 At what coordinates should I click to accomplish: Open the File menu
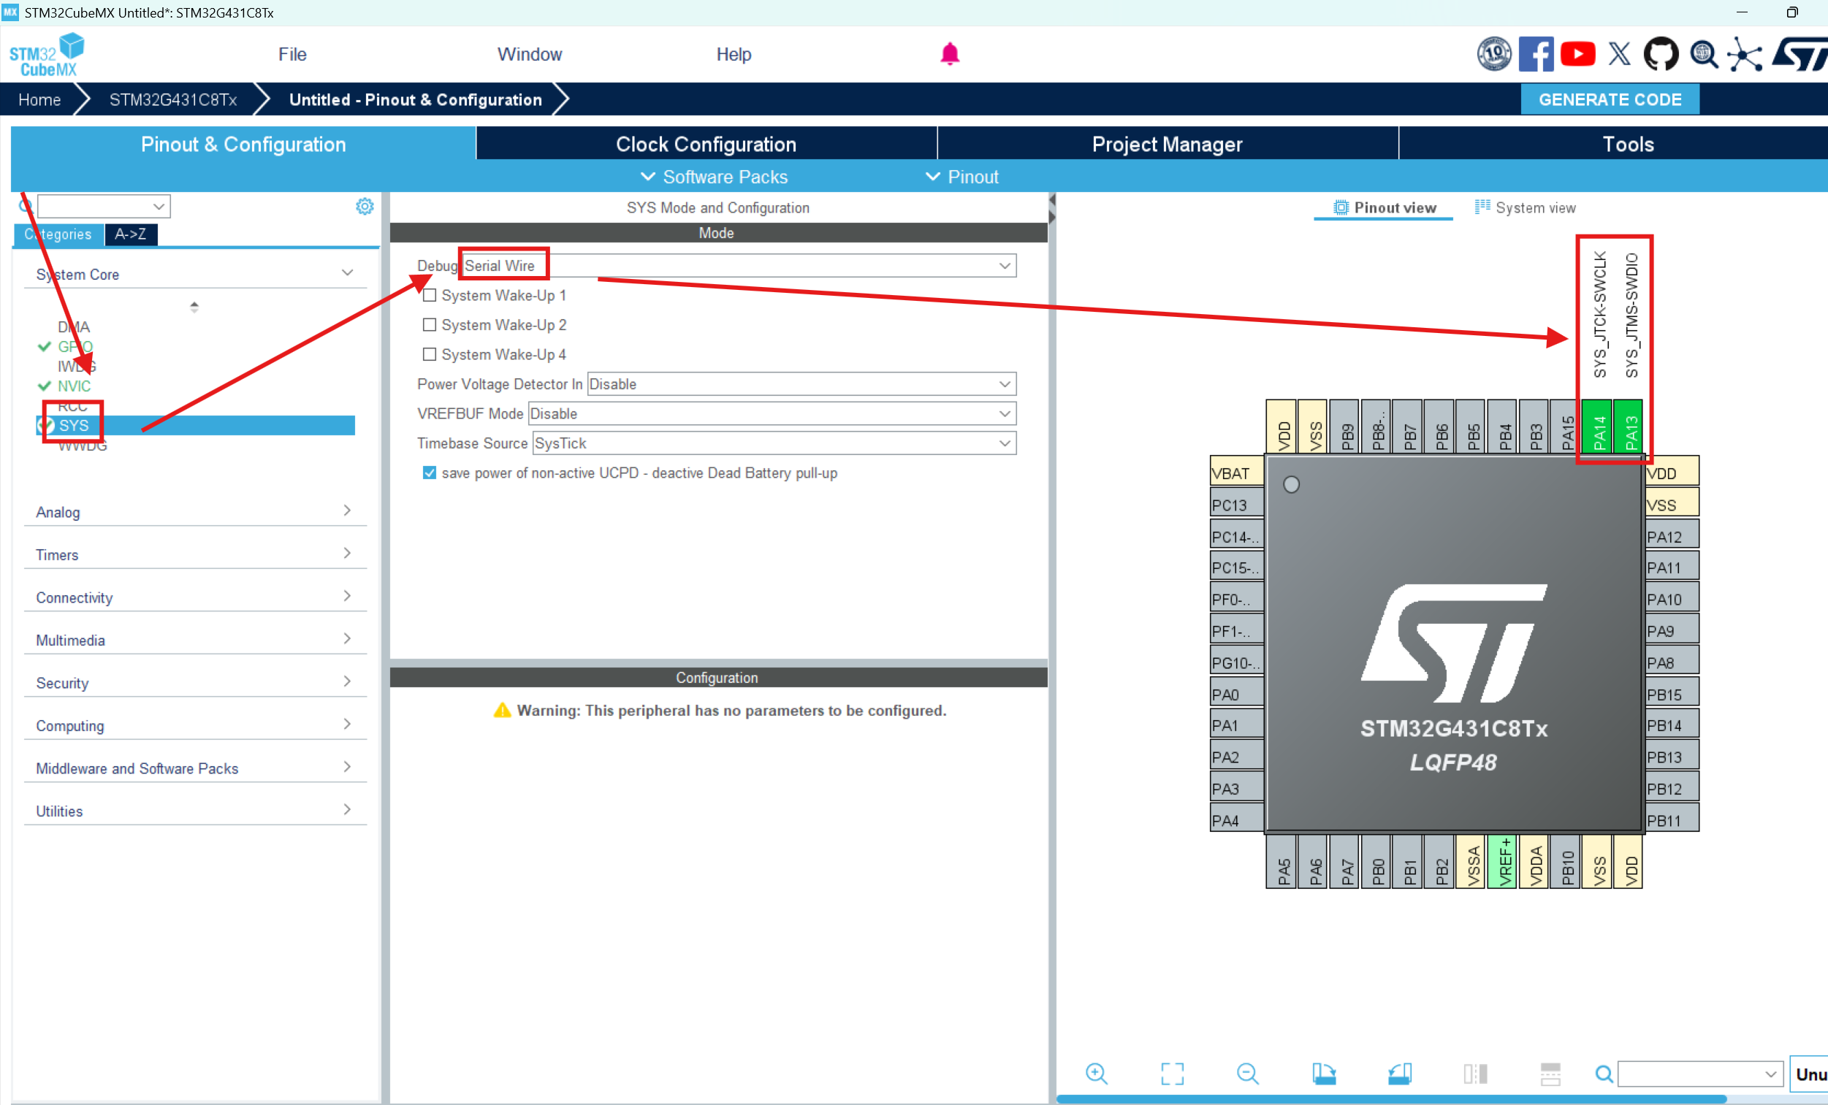pyautogui.click(x=292, y=54)
